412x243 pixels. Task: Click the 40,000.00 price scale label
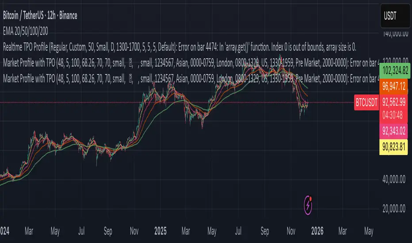(393, 179)
